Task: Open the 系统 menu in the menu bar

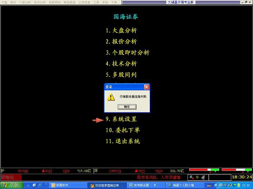Action: coord(105,2)
